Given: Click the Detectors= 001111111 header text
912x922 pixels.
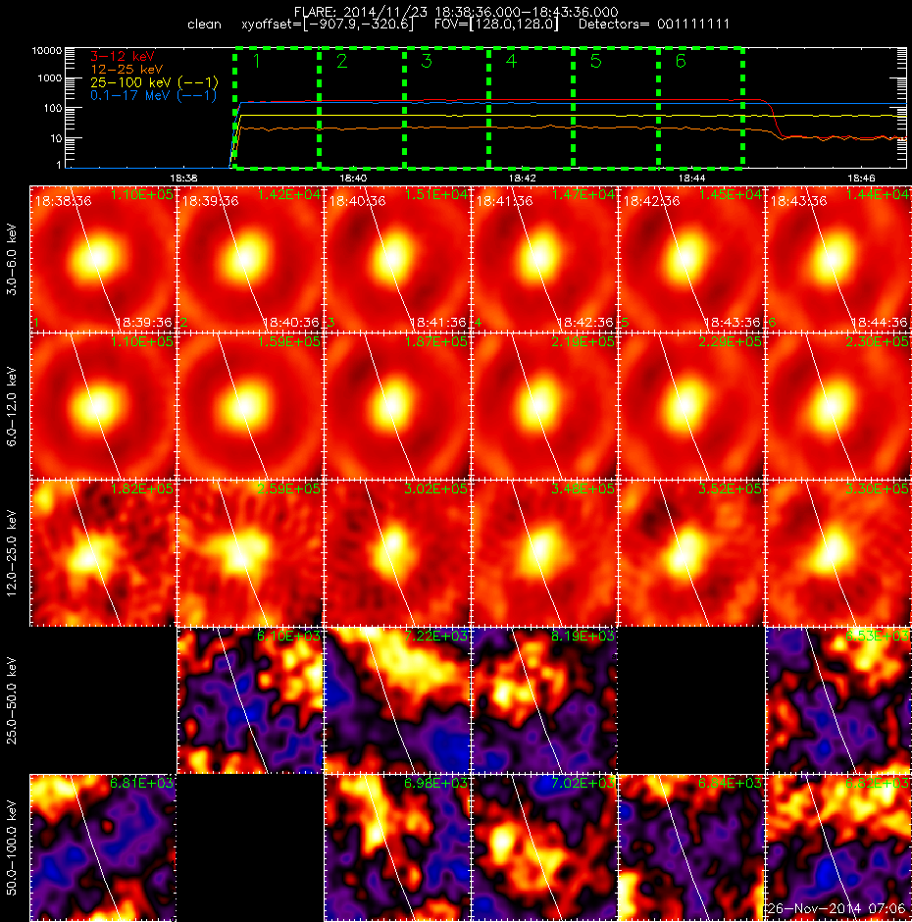Looking at the screenshot, I should point(654,25).
